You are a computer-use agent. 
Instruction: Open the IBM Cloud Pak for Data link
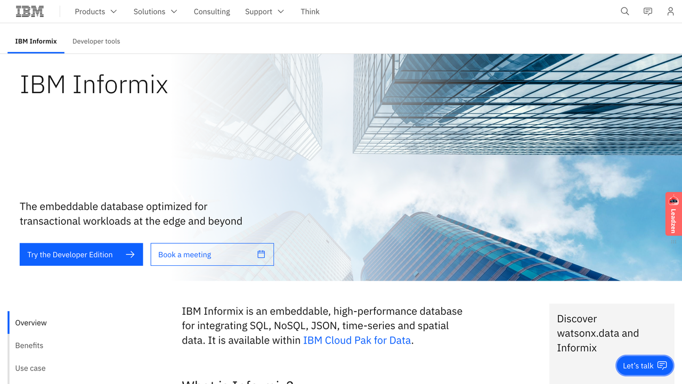coord(357,340)
